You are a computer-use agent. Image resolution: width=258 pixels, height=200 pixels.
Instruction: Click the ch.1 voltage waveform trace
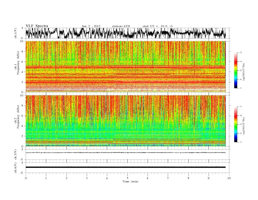pos(125,33)
